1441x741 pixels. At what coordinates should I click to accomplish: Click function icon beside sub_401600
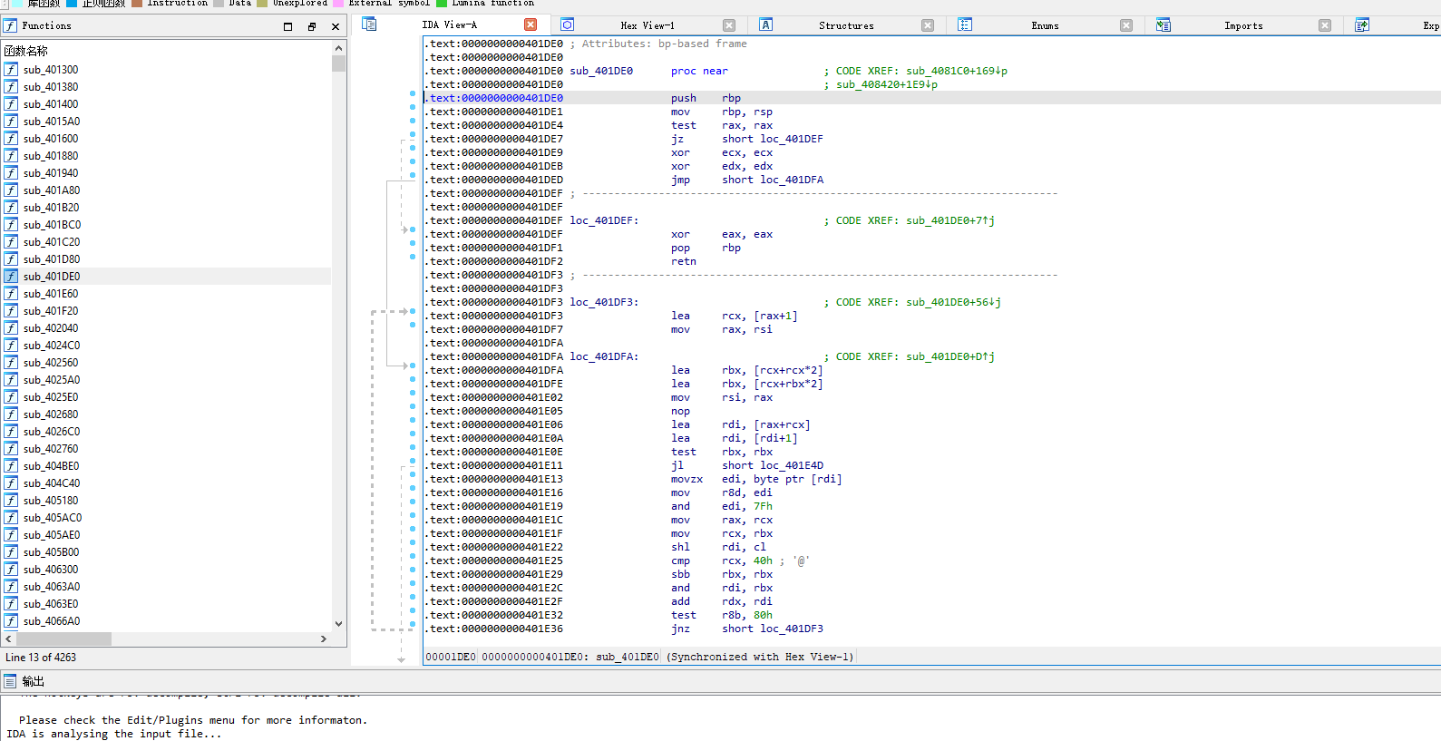click(11, 138)
